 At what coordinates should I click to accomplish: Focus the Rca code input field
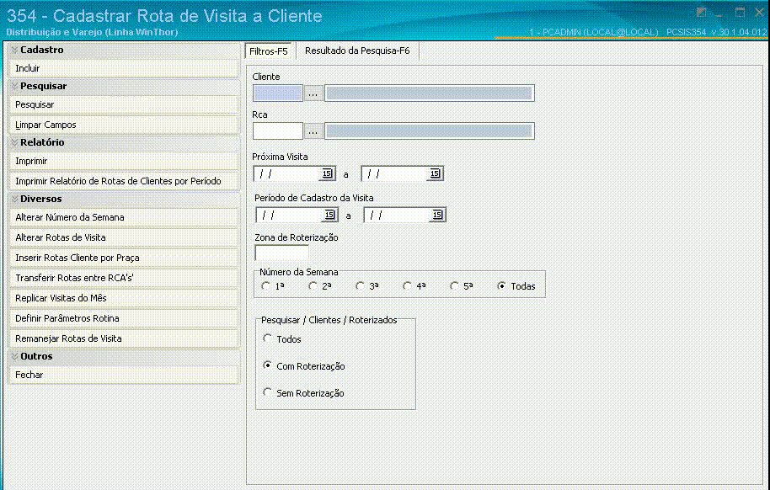[x=278, y=131]
